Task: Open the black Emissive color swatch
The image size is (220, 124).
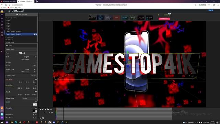Action: (35, 111)
